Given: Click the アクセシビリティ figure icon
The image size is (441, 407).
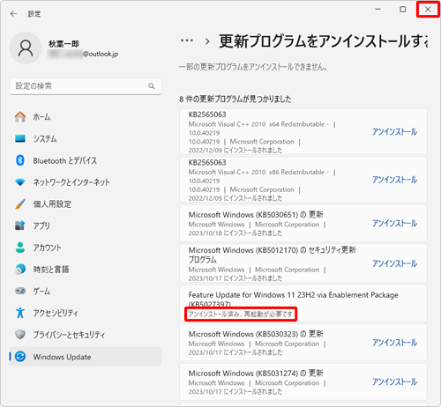Looking at the screenshot, I should pyautogui.click(x=20, y=313).
